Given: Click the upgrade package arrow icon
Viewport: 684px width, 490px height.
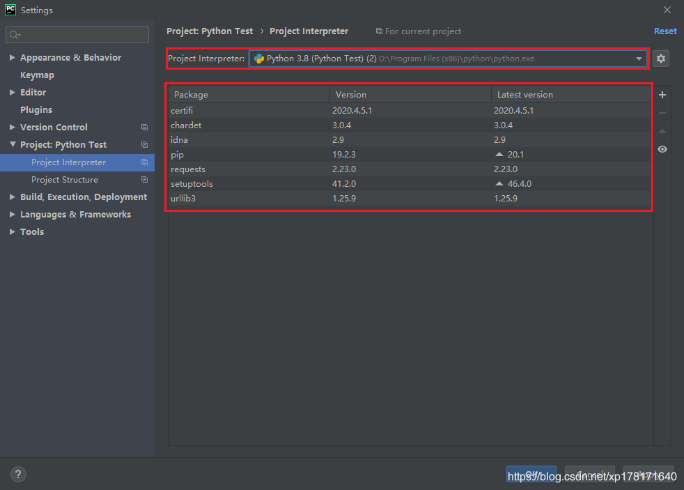Looking at the screenshot, I should pyautogui.click(x=662, y=131).
